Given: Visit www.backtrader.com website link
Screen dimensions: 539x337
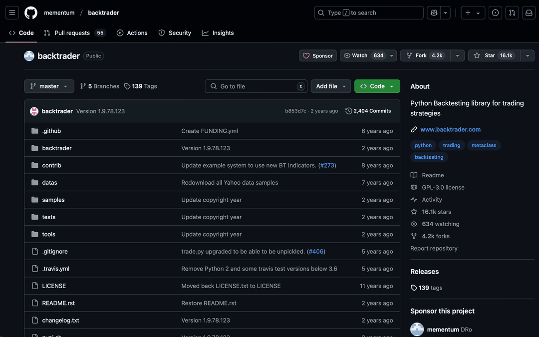Looking at the screenshot, I should pos(450,130).
